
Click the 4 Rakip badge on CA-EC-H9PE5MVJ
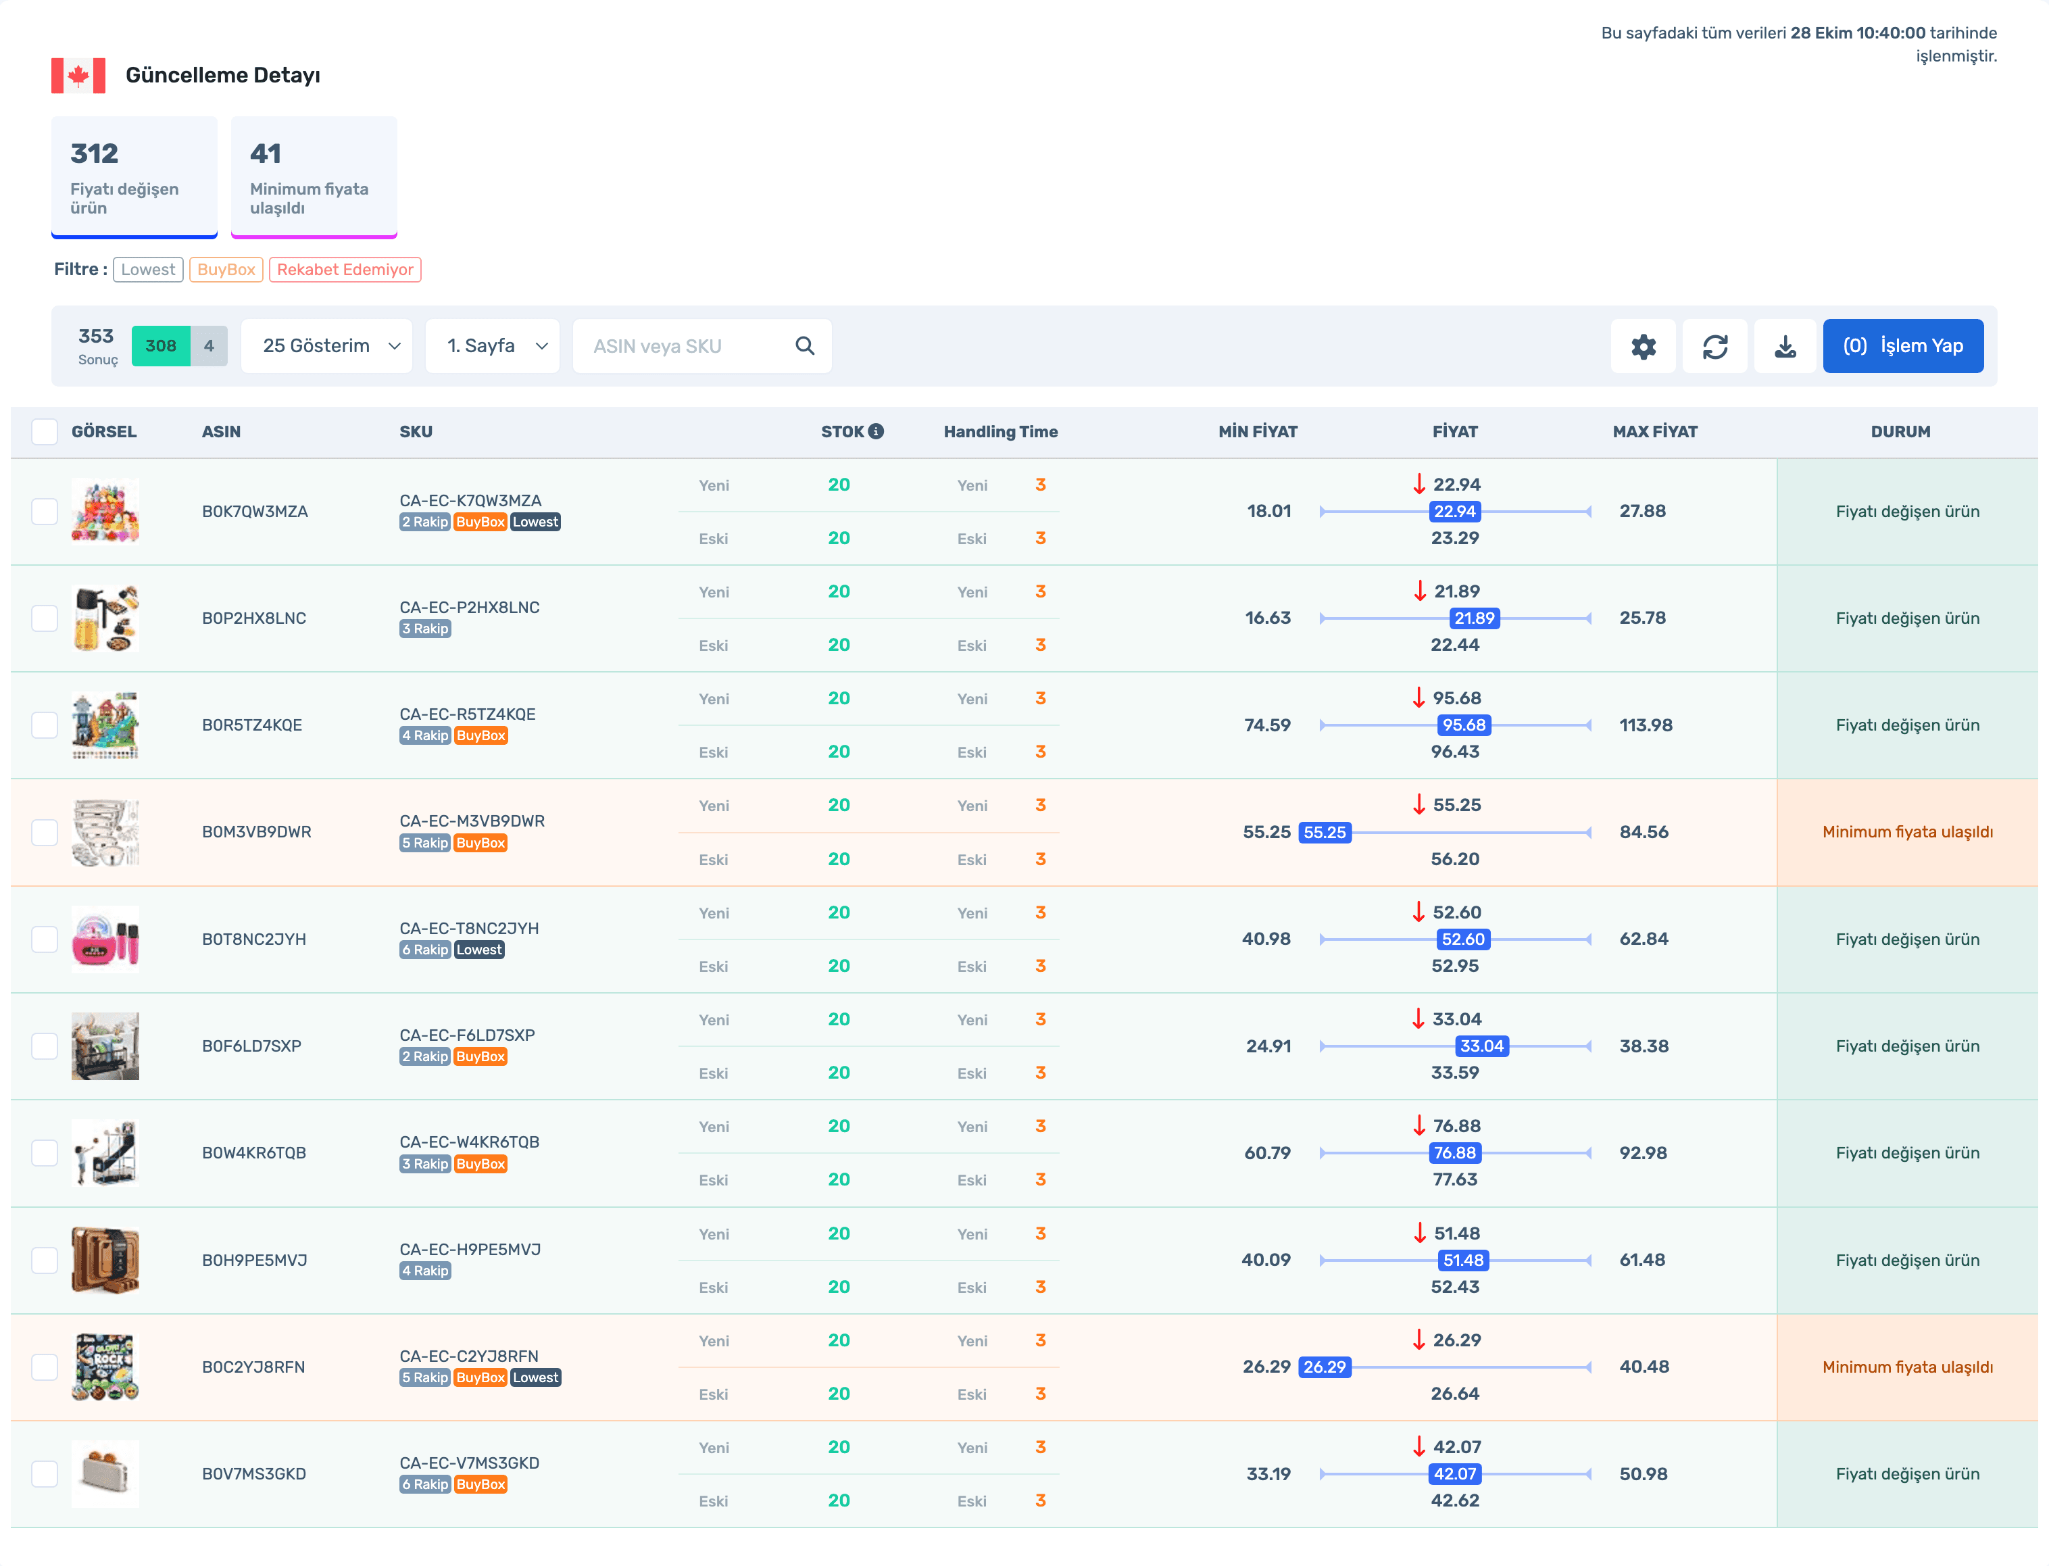(425, 1271)
